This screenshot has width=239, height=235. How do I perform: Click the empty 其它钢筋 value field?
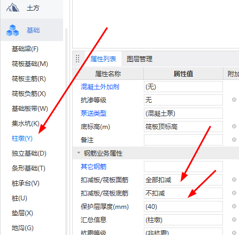pyautogui.click(x=183, y=166)
